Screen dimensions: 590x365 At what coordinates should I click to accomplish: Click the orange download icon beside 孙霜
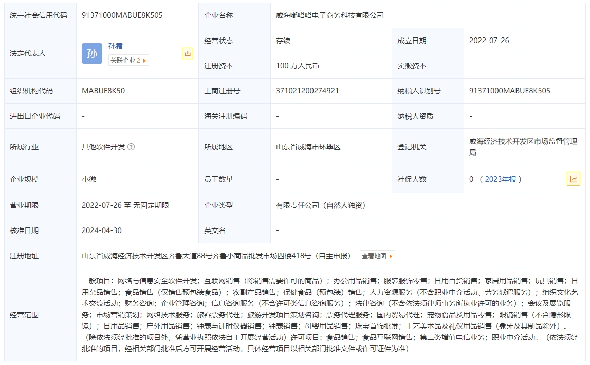tap(188, 53)
